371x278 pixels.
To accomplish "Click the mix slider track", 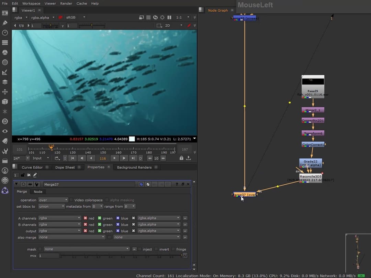I will coord(120,256).
